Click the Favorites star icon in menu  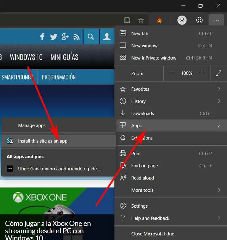[x=123, y=89]
